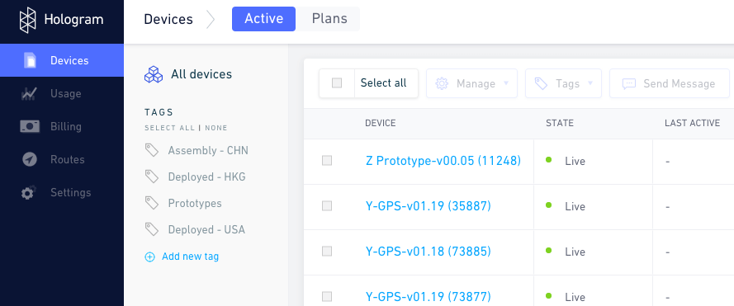Go to the Billing section

[62, 126]
